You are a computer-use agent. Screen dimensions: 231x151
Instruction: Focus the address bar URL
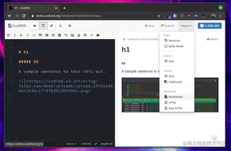tap(68, 16)
